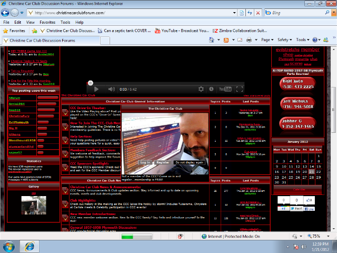Open New Member Introductions forum
337x253 pixels.
click(x=93, y=214)
